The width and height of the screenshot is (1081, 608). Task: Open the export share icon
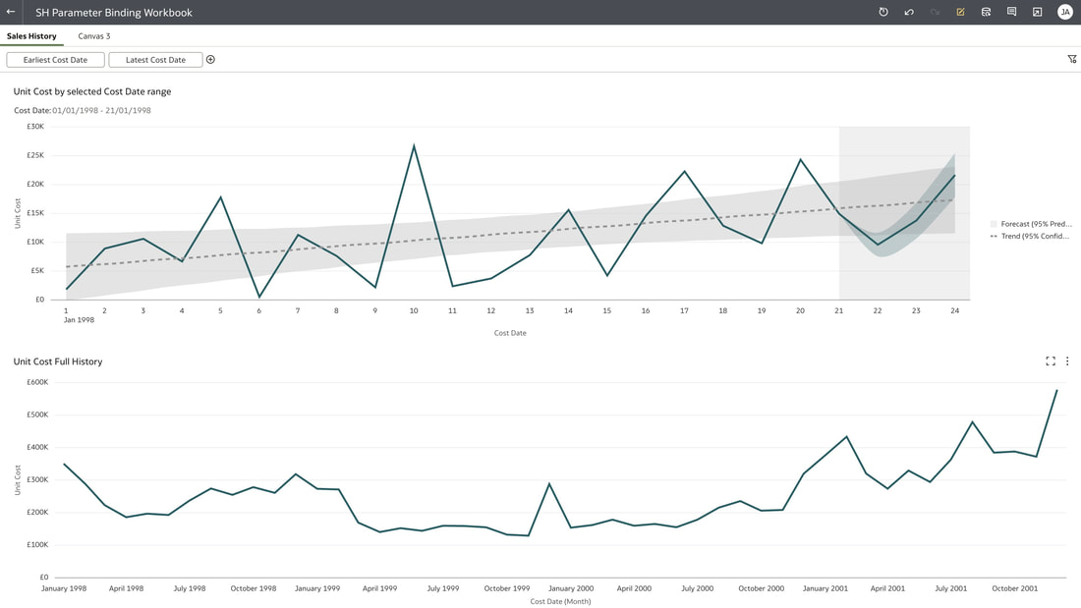pyautogui.click(x=1037, y=12)
